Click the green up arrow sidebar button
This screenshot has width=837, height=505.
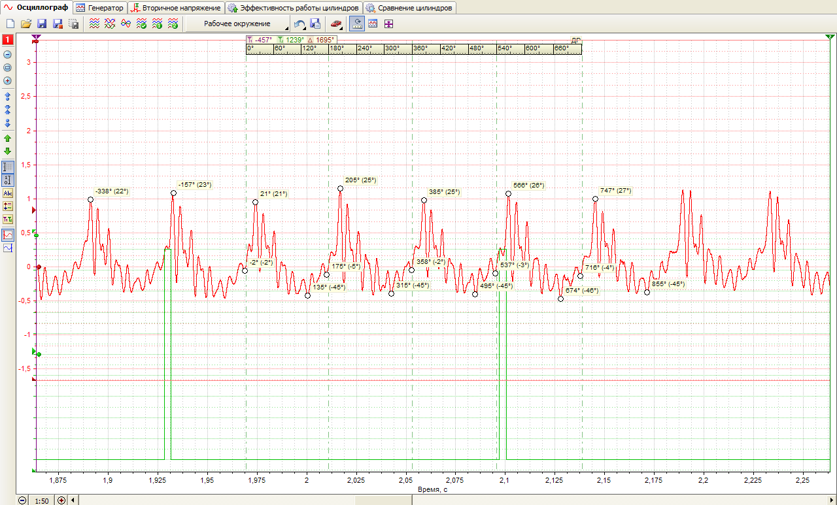click(8, 138)
